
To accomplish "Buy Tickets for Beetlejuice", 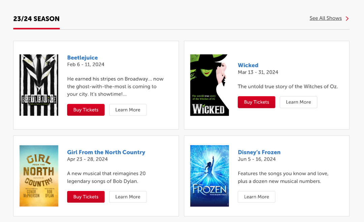I will click(x=86, y=110).
